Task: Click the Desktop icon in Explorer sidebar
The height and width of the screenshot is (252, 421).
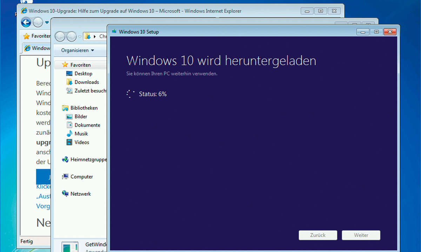Action: coord(69,73)
